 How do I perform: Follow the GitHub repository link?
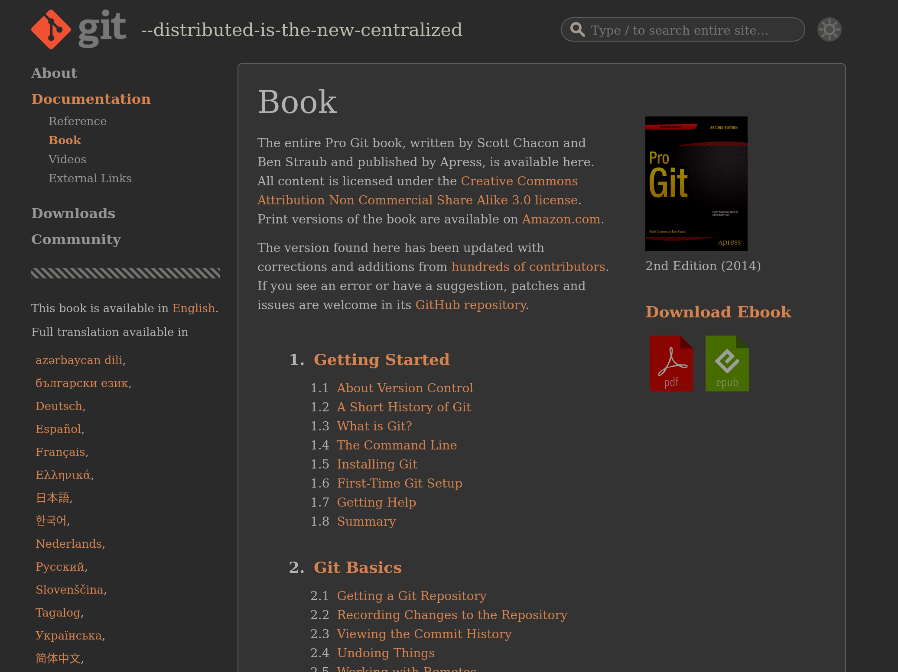pyautogui.click(x=471, y=305)
